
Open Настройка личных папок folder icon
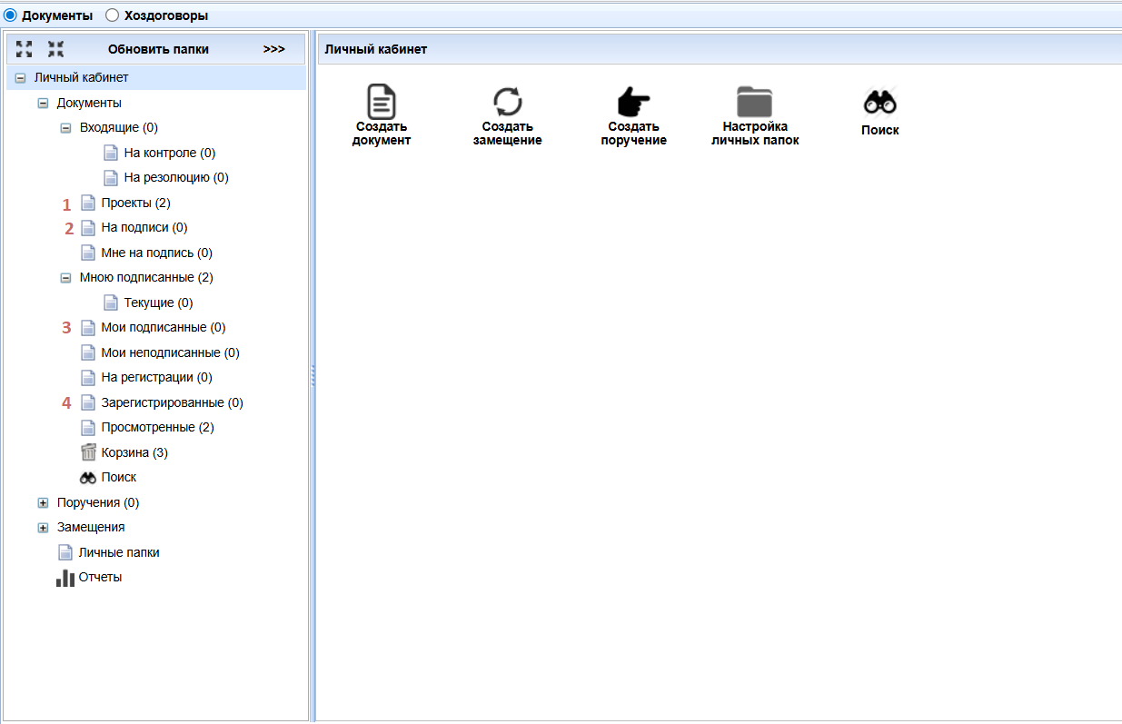pos(754,102)
